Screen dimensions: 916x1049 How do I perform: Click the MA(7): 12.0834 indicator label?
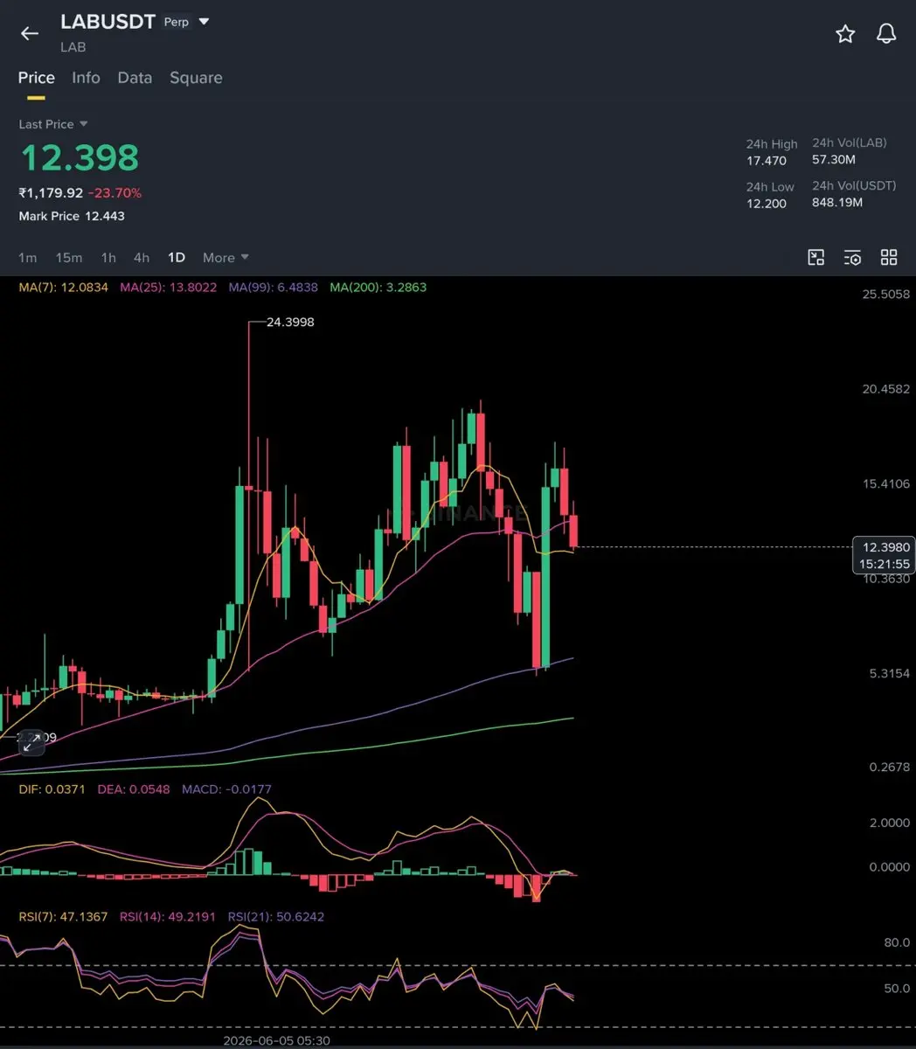click(64, 287)
